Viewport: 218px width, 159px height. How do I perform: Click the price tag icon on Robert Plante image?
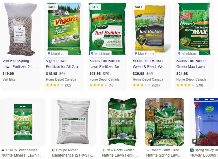pyautogui.click(x=150, y=141)
